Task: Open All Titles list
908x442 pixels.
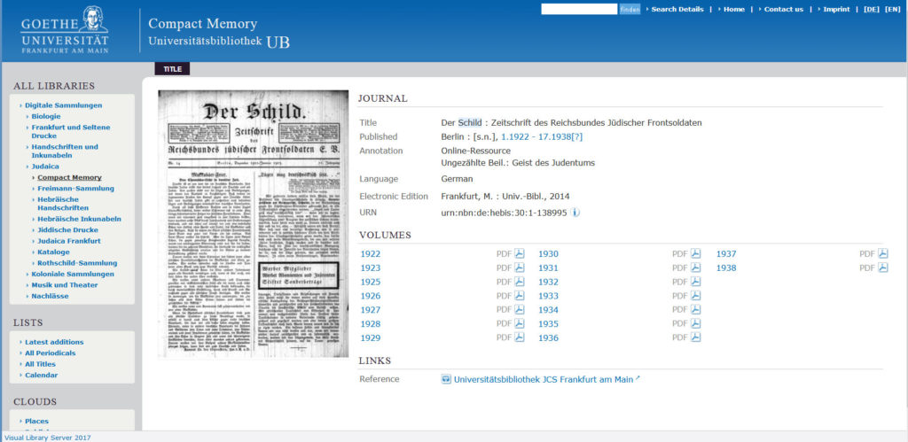Action: (x=41, y=364)
